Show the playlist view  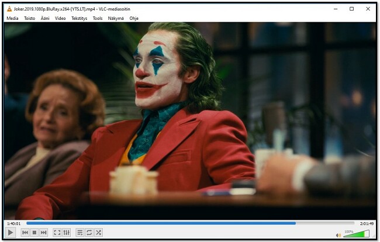[x=80, y=233]
